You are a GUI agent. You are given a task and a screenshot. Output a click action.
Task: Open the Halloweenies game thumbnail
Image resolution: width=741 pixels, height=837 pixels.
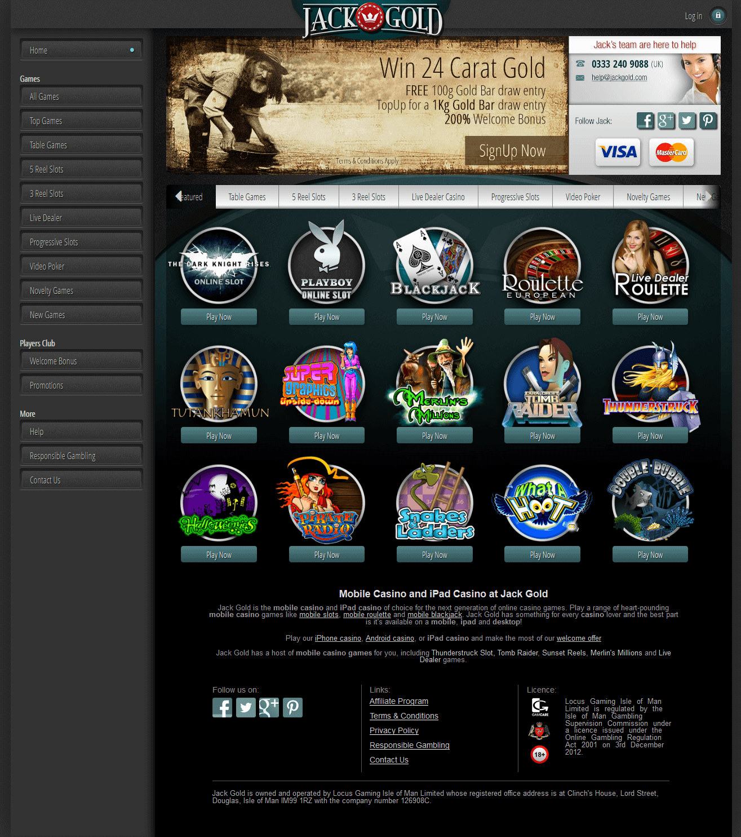pyautogui.click(x=219, y=502)
